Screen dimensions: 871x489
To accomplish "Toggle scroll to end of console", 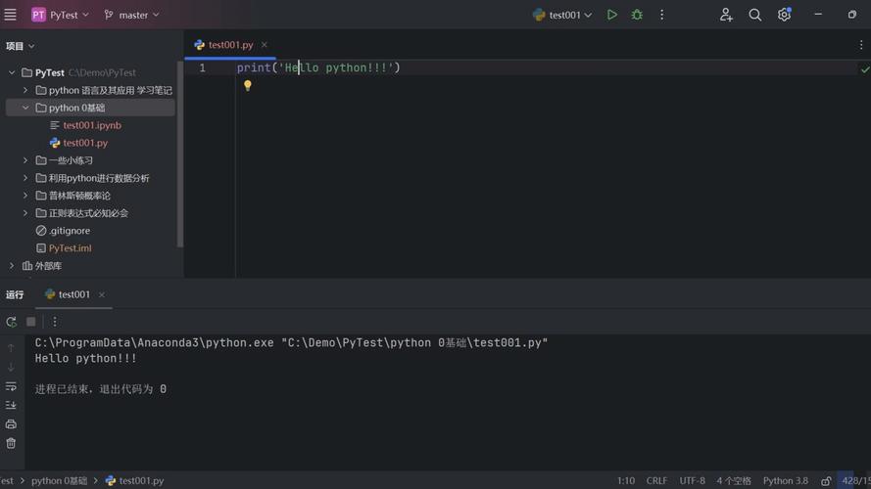I will (x=11, y=405).
